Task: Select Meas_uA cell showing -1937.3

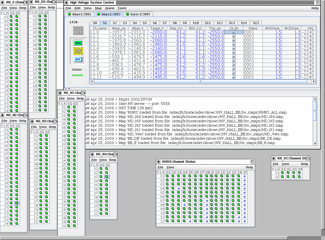Action: pos(119,32)
